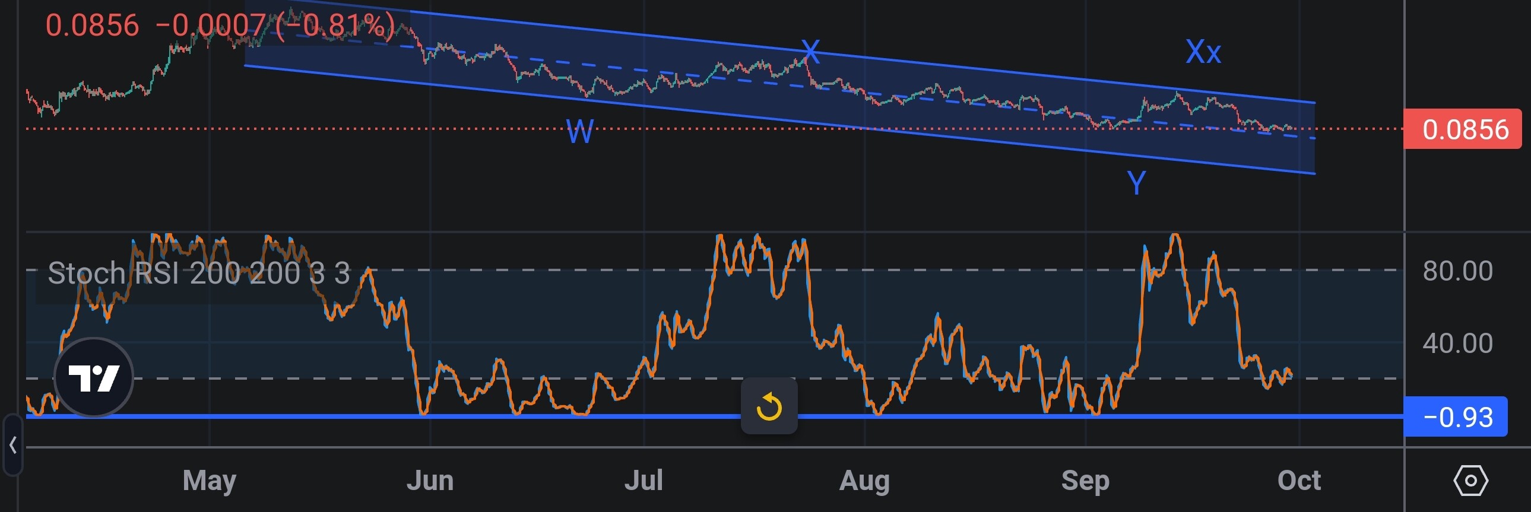Click the 80.00 level on indicator scale
The image size is (1531, 512).
[1457, 271]
